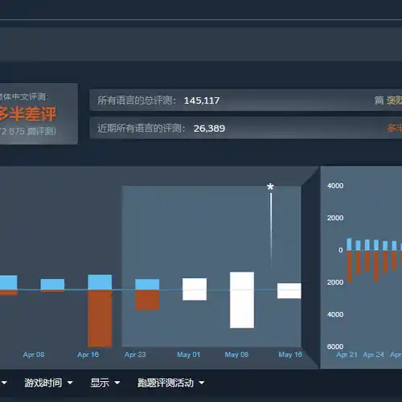Click the Apr 23 red negative bar
The height and width of the screenshot is (402, 402).
click(147, 300)
